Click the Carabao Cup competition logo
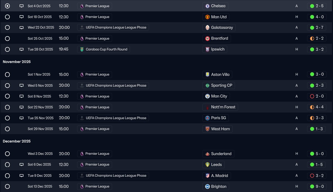This screenshot has height=192, width=333. coord(82,49)
